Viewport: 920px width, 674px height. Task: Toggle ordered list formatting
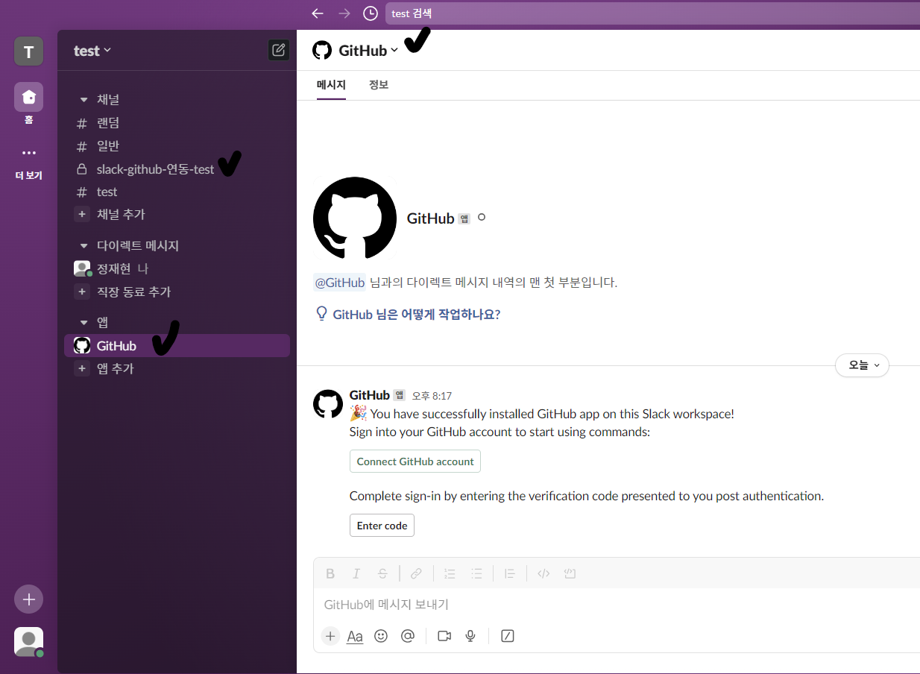point(450,573)
